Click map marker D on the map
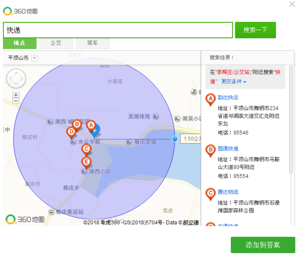Screen dimensions: 297x257 (x=71, y=132)
